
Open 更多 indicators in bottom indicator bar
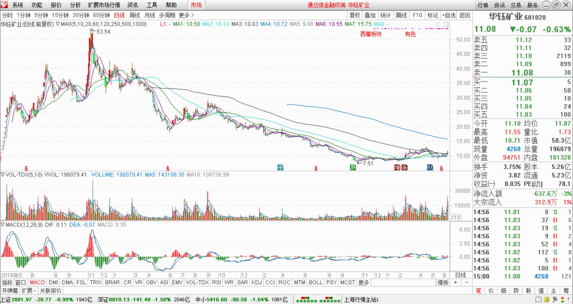(x=364, y=283)
